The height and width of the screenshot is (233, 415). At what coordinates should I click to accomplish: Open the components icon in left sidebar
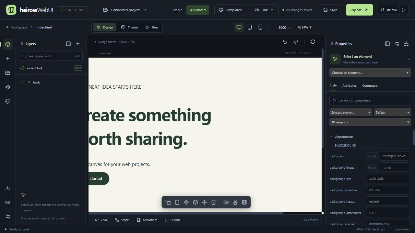tap(8, 87)
